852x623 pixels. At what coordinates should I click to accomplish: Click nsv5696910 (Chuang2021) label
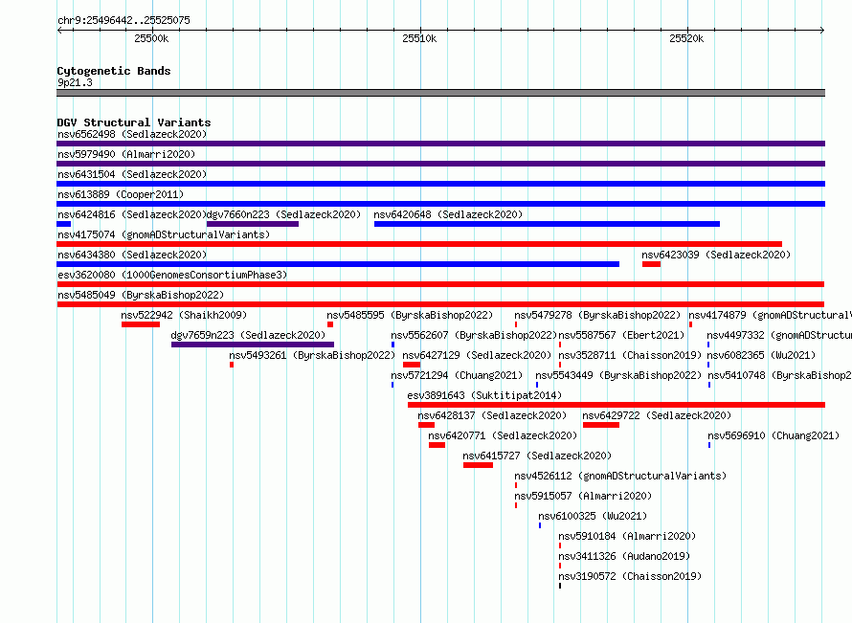point(774,435)
